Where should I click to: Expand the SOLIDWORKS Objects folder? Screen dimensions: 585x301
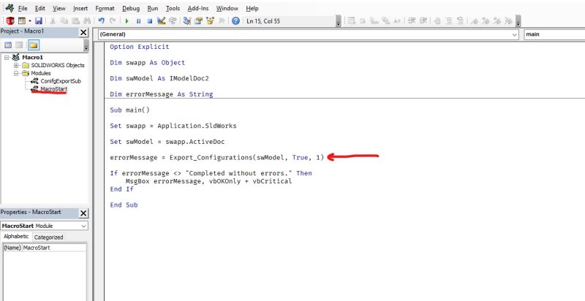[16, 65]
